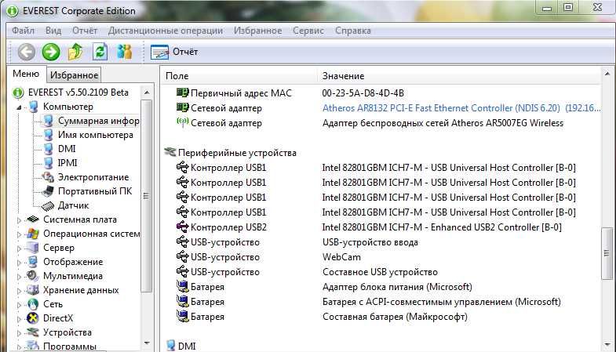Click the Датчик sensor chip icon
This screenshot has height=352, width=616.
click(48, 205)
